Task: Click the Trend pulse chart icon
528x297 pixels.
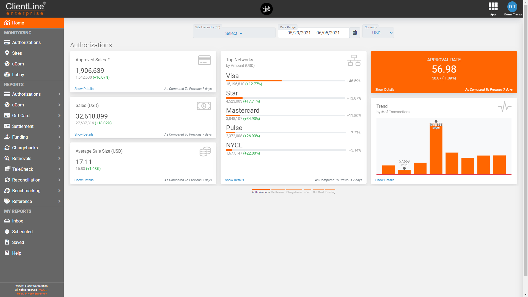Action: pos(504,107)
